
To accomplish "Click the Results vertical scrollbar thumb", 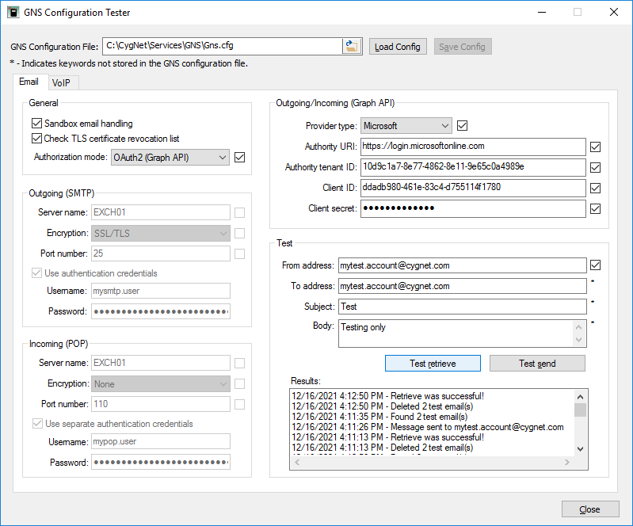I will tap(581, 410).
